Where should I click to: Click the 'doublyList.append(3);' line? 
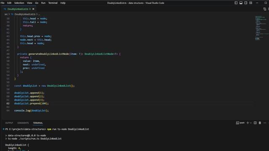[29, 100]
